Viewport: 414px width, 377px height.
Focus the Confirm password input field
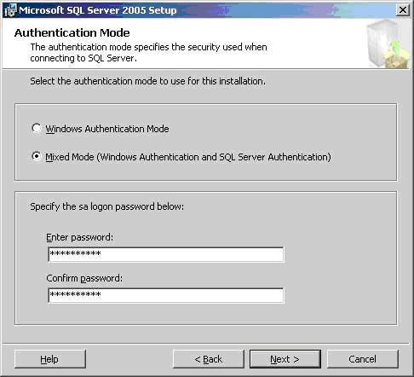click(x=166, y=295)
